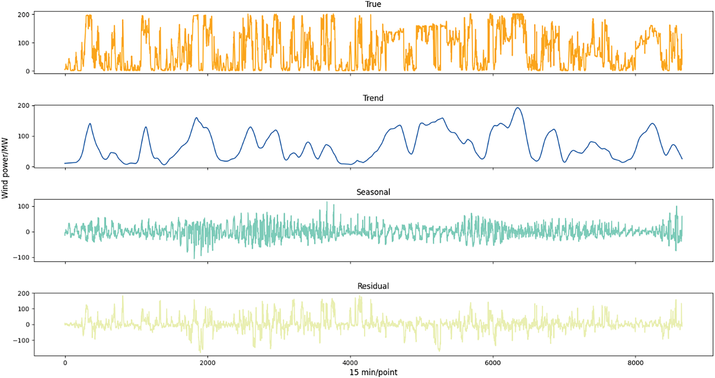Click the '0' tick of the Seasonal plot
Image resolution: width=715 pixels, height=378 pixels.
click(27, 232)
